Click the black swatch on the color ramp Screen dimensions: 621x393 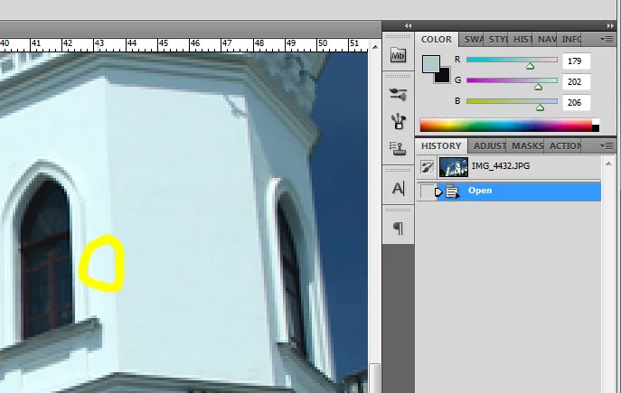[596, 128]
